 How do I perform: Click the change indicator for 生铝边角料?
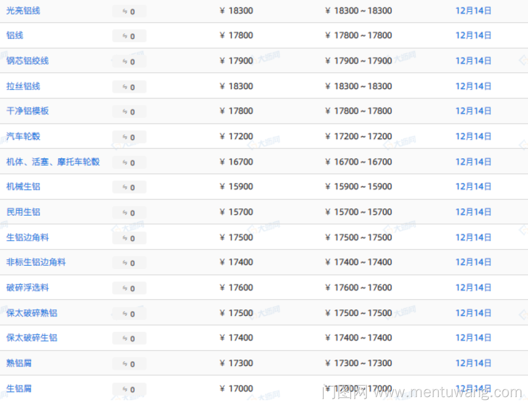(129, 238)
